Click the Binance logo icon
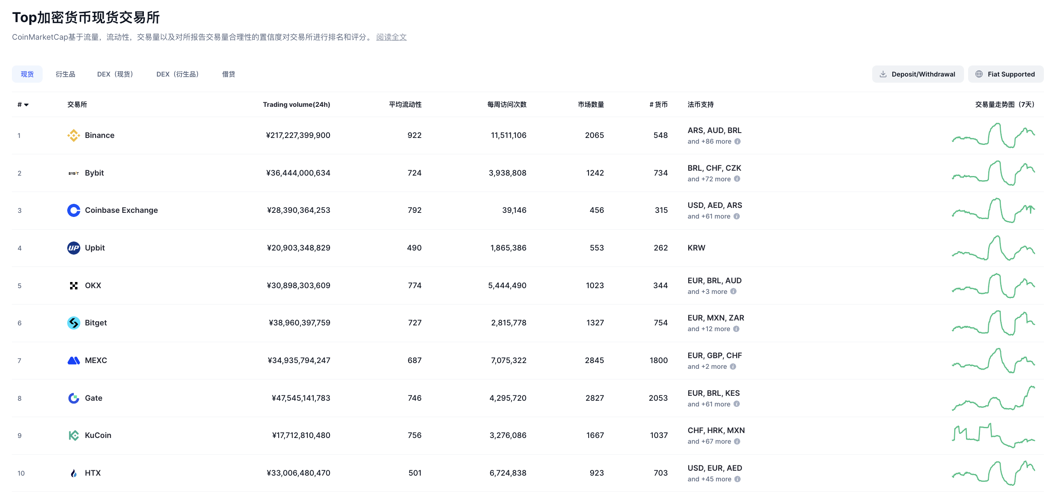Image resolution: width=1064 pixels, height=492 pixels. point(73,135)
